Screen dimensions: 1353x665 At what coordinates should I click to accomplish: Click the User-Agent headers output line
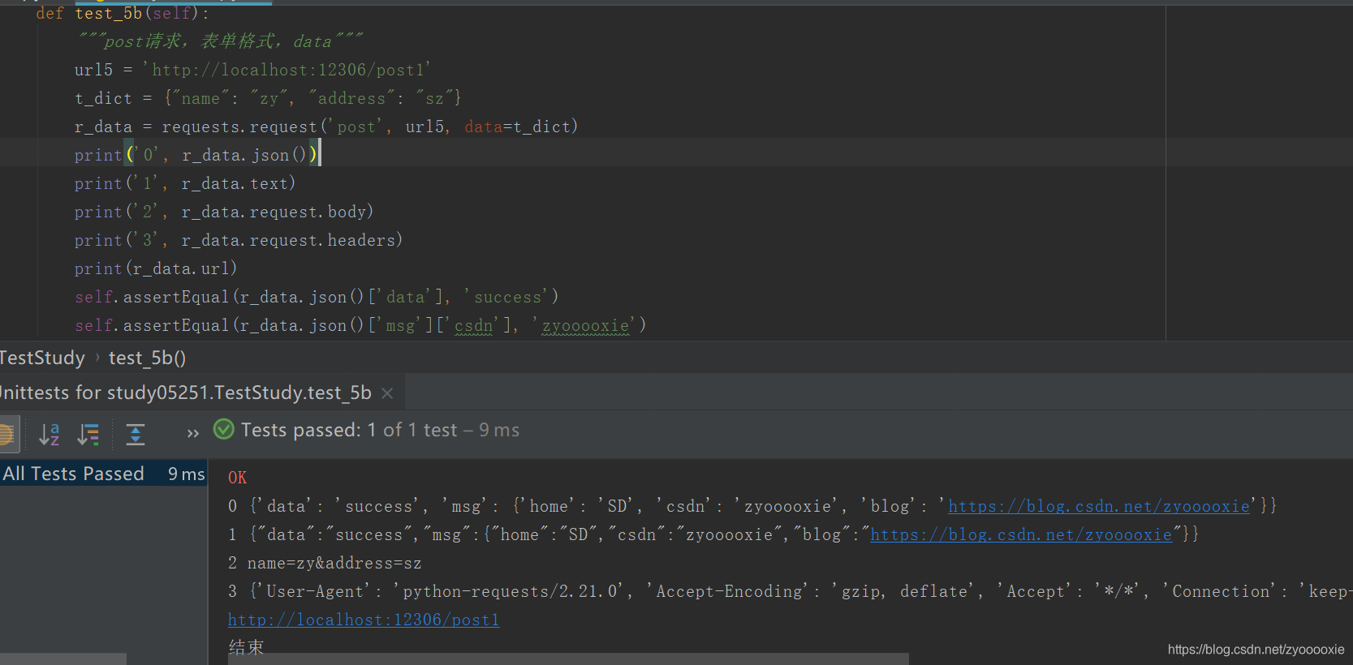790,591
